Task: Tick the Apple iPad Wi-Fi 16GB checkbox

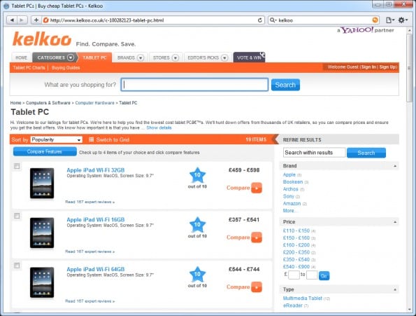Action: click(17, 216)
